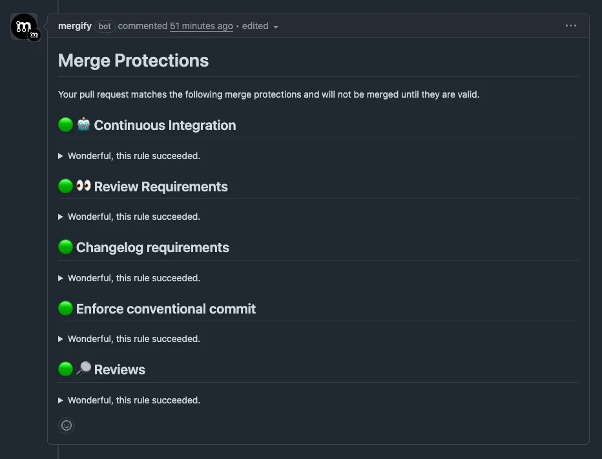Click the green circle beside Enforce conventional commit
Screen dimensions: 602x459
point(65,308)
